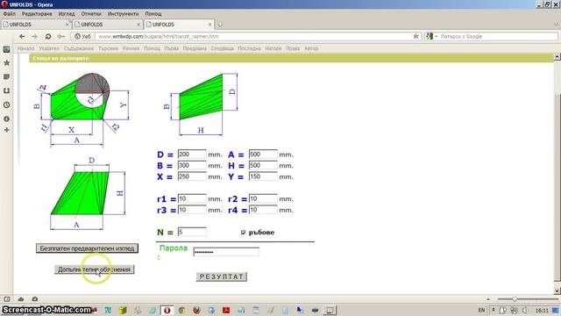The image size is (561, 316).
Task: Open the Отметки menu
Action: click(x=91, y=14)
